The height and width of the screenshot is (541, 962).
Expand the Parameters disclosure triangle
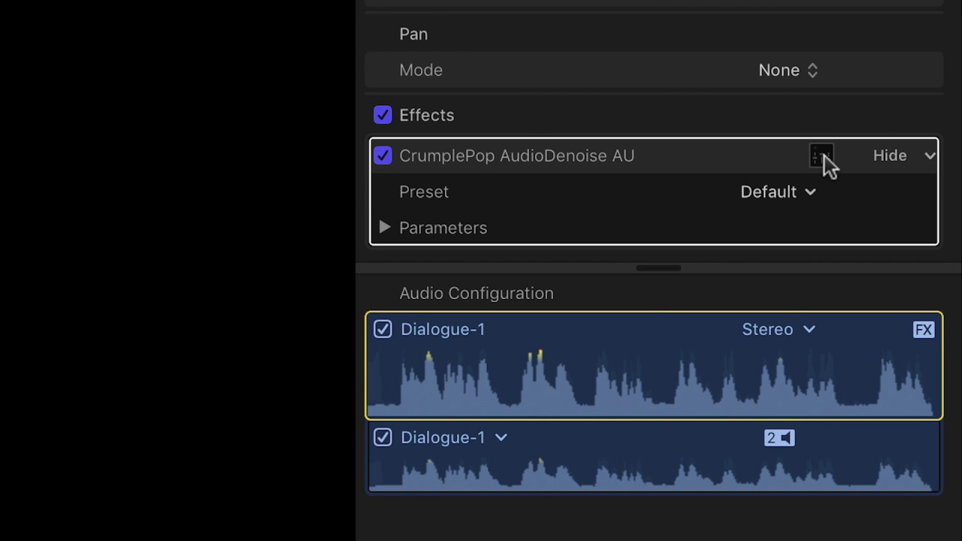[x=385, y=227]
